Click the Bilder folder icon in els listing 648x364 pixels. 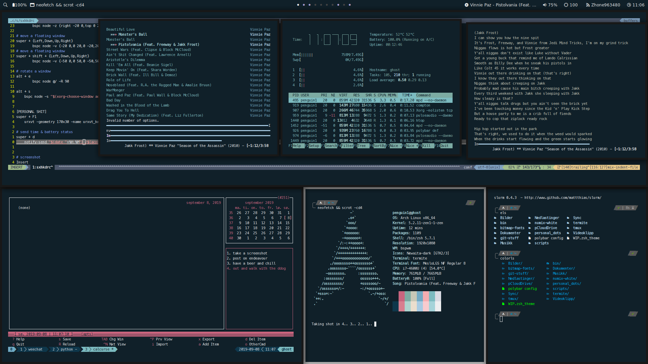[x=495, y=218]
